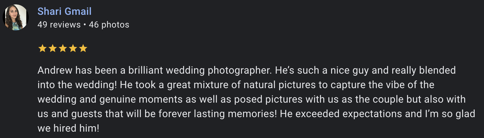Click the "49 reviews" count
Screen dimensions: 484x138
coord(59,25)
